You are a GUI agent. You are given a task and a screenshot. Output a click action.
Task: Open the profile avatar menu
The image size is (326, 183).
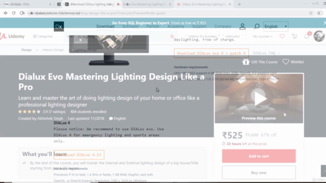319,36
